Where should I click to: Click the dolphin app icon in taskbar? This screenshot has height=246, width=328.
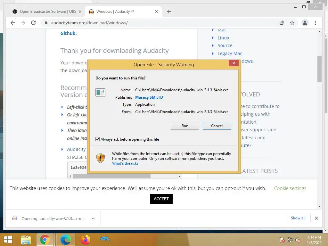[105, 239]
